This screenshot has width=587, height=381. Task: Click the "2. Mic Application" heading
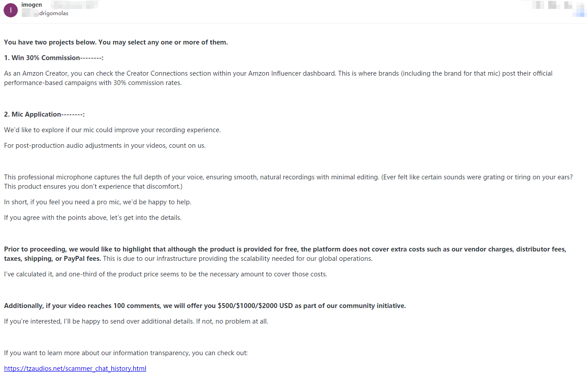[44, 114]
